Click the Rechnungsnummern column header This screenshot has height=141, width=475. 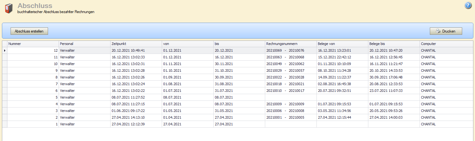point(291,44)
